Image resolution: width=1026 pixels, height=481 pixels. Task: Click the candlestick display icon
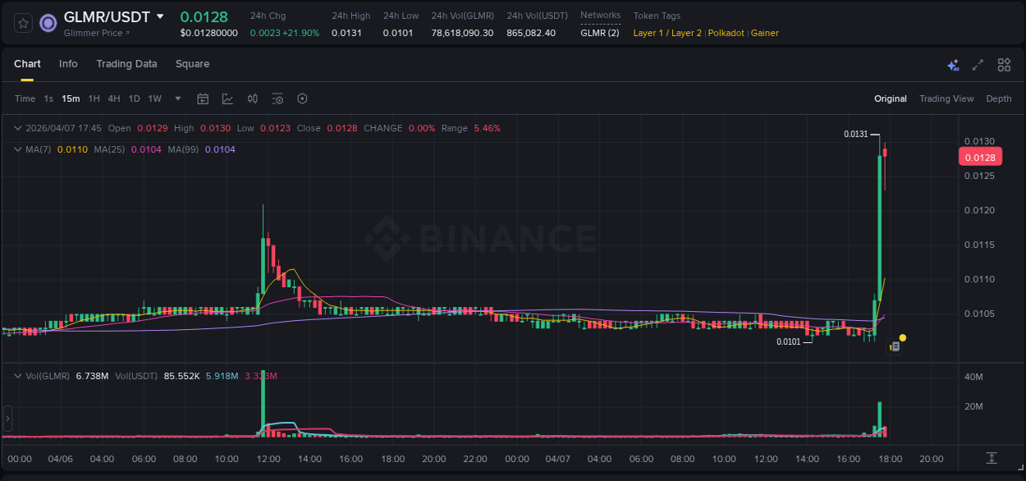coord(252,98)
